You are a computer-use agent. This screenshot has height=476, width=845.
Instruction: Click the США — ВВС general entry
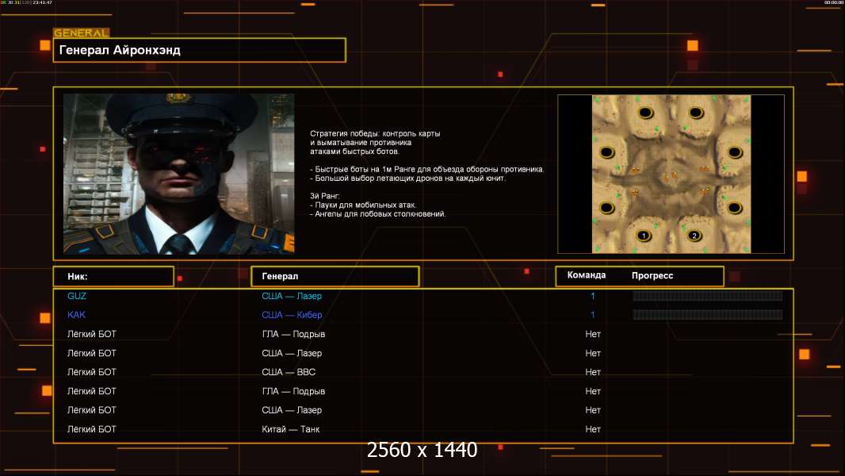click(291, 372)
